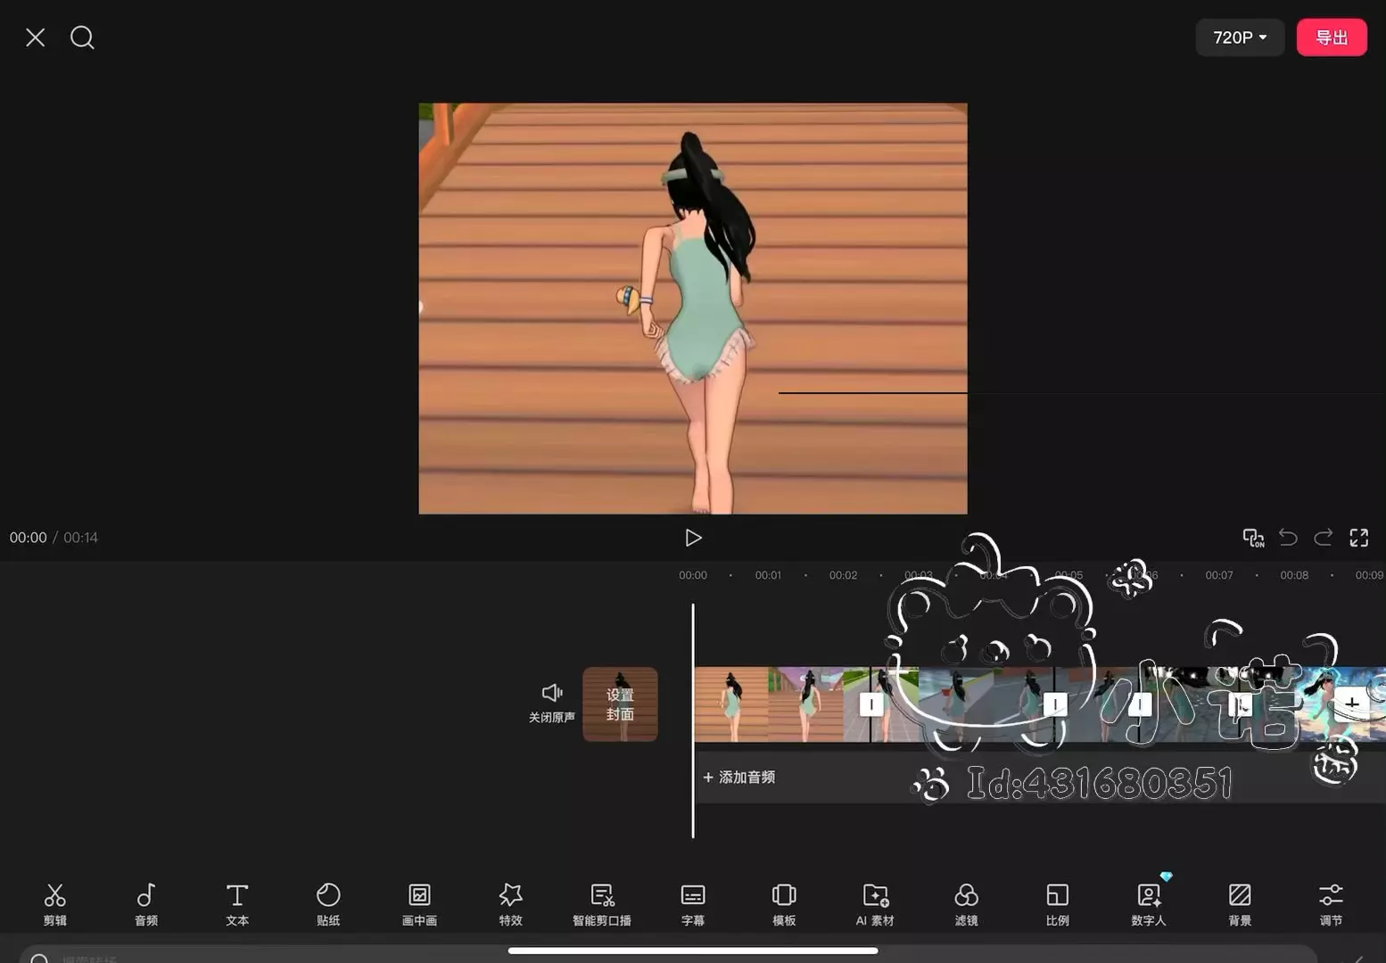Open the 背景 background menu
1386x963 pixels.
(1240, 904)
